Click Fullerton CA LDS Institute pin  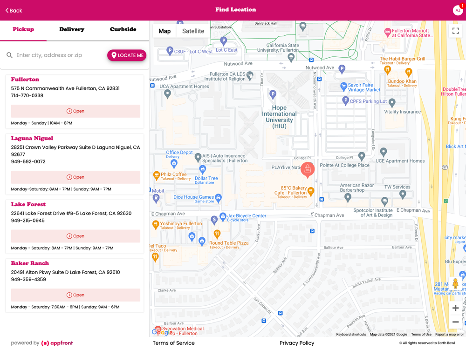point(250,76)
